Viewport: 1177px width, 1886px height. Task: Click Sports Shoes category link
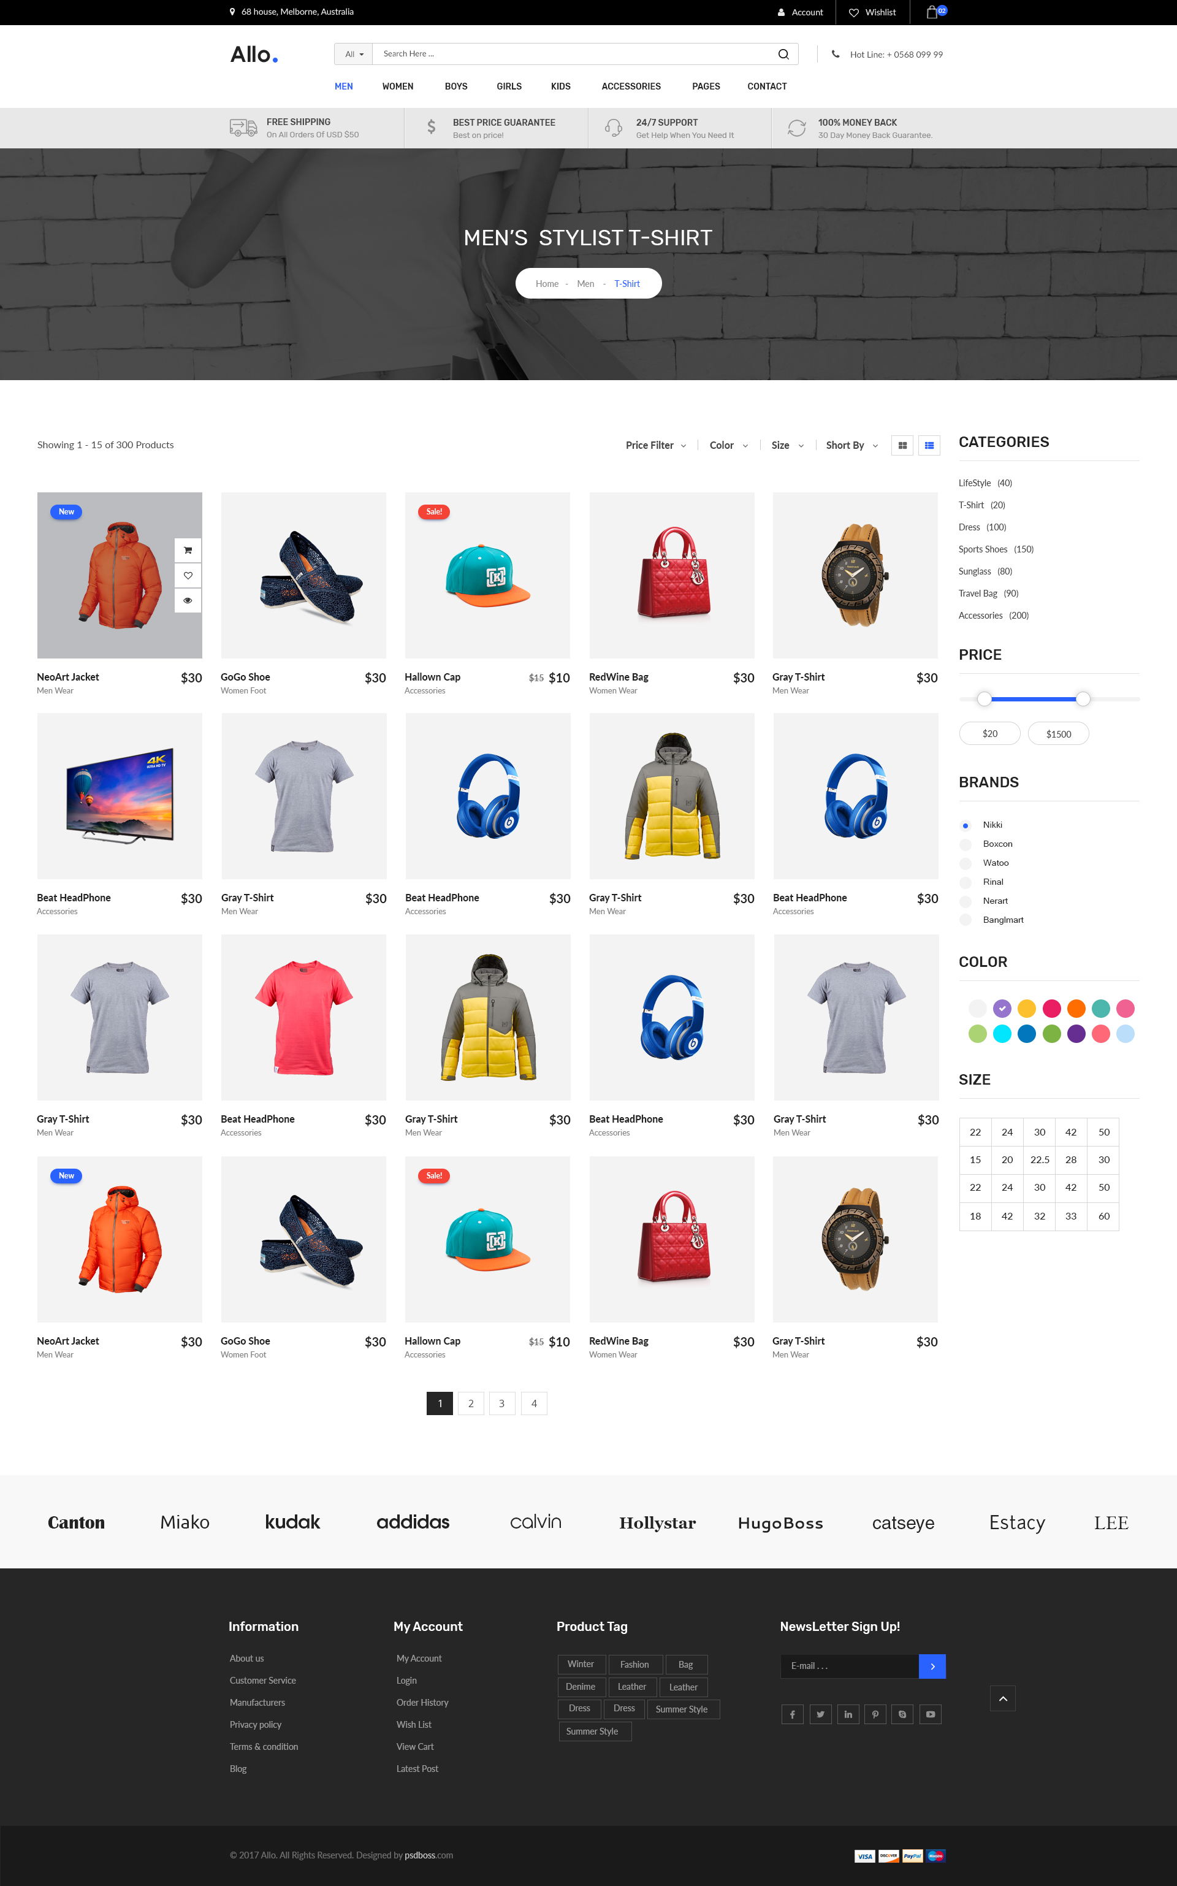click(983, 549)
